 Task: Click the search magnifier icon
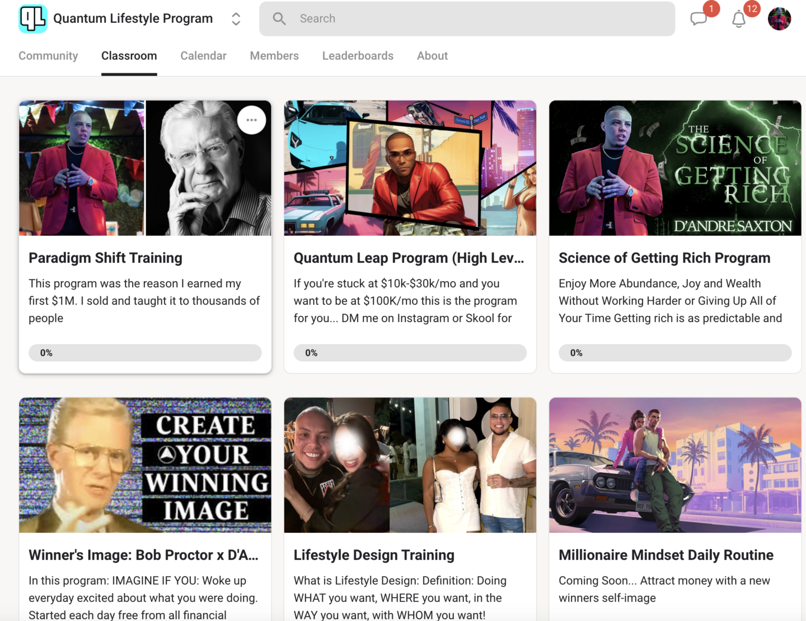[x=279, y=18]
